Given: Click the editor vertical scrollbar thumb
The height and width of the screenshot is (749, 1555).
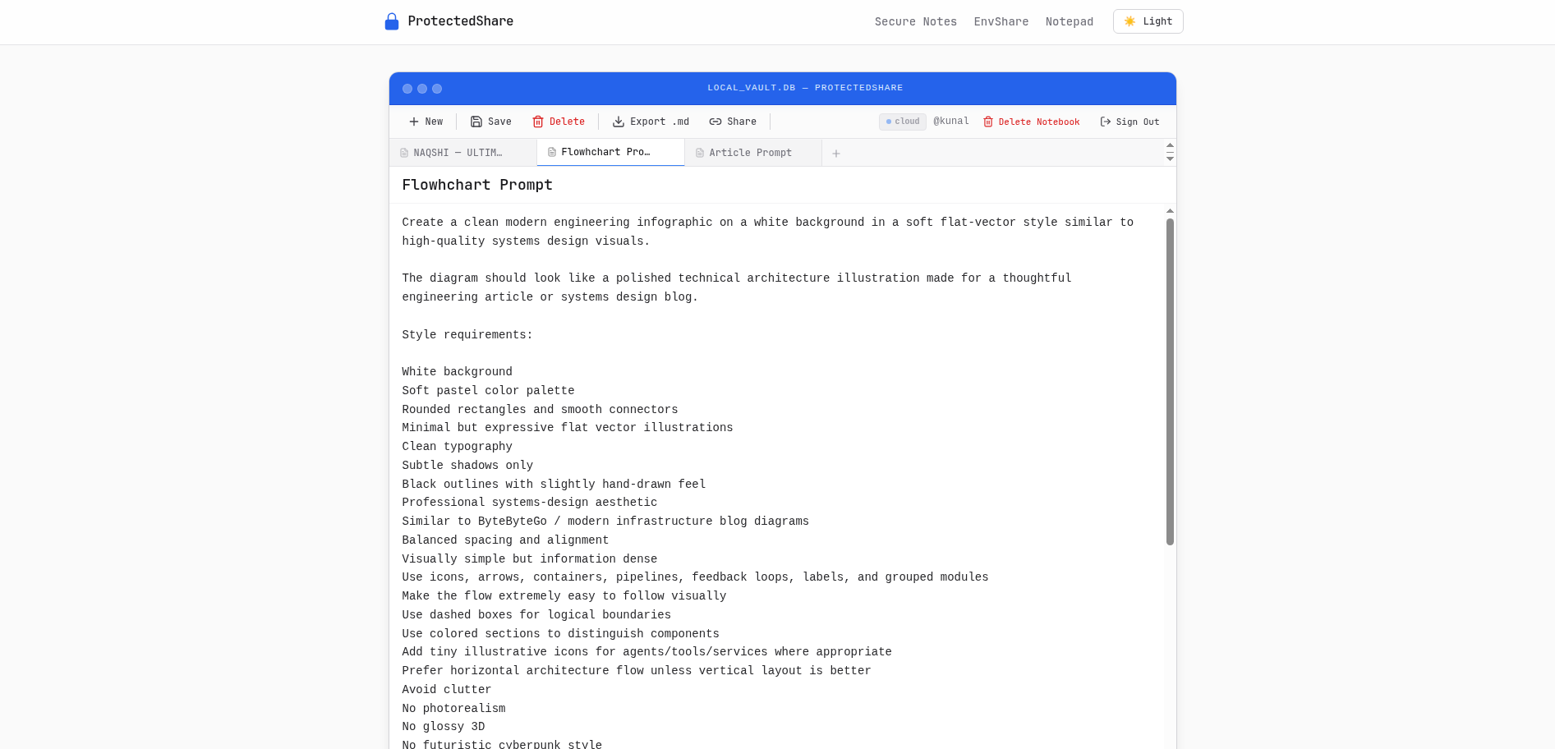Looking at the screenshot, I should [x=1170, y=381].
